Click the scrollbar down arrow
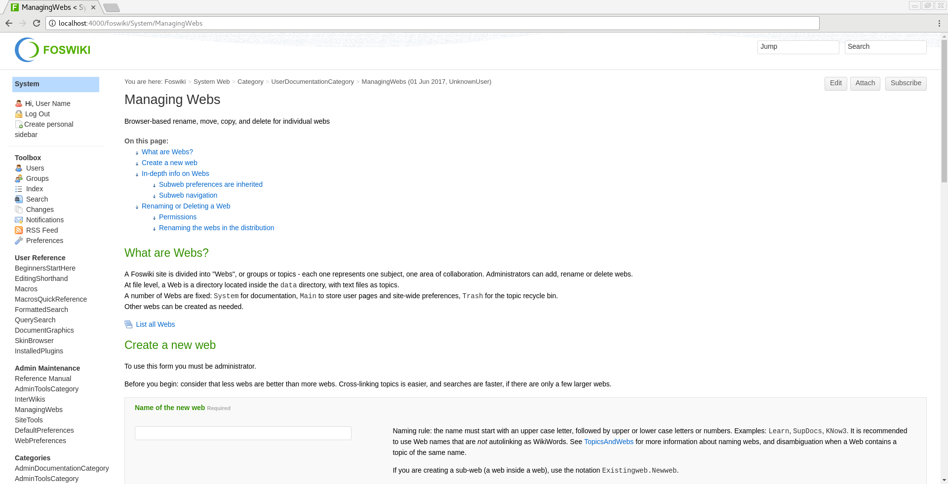The image size is (948, 484). [944, 480]
